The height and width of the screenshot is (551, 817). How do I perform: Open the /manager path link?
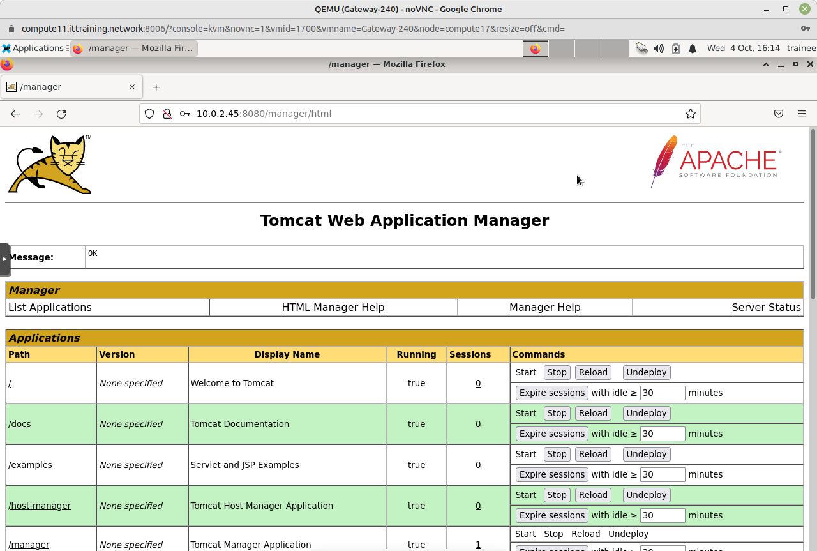click(x=29, y=545)
